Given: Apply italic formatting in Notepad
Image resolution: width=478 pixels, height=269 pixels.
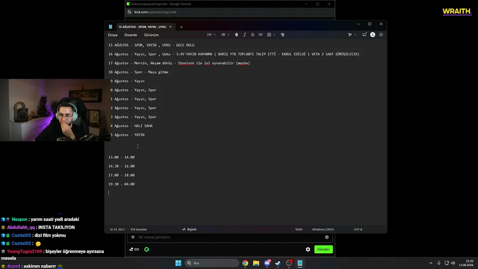Looking at the screenshot, I should click(245, 35).
